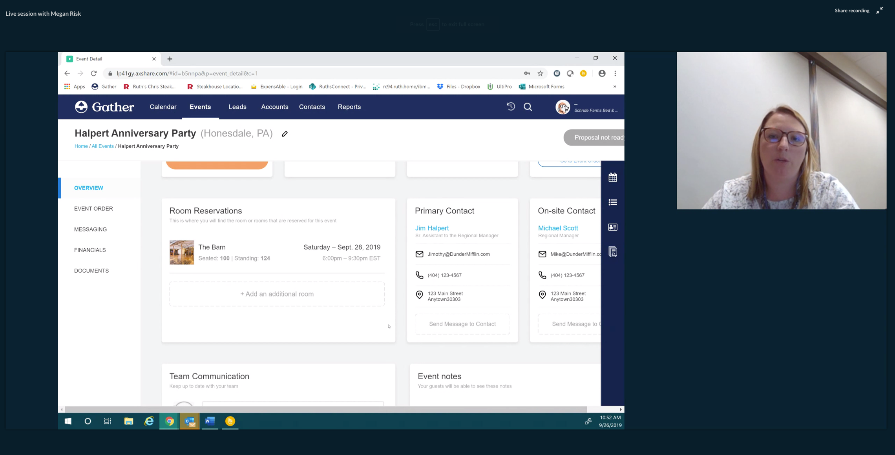The height and width of the screenshot is (455, 895).
Task: Open the Chrome three-dot menu
Action: point(615,73)
